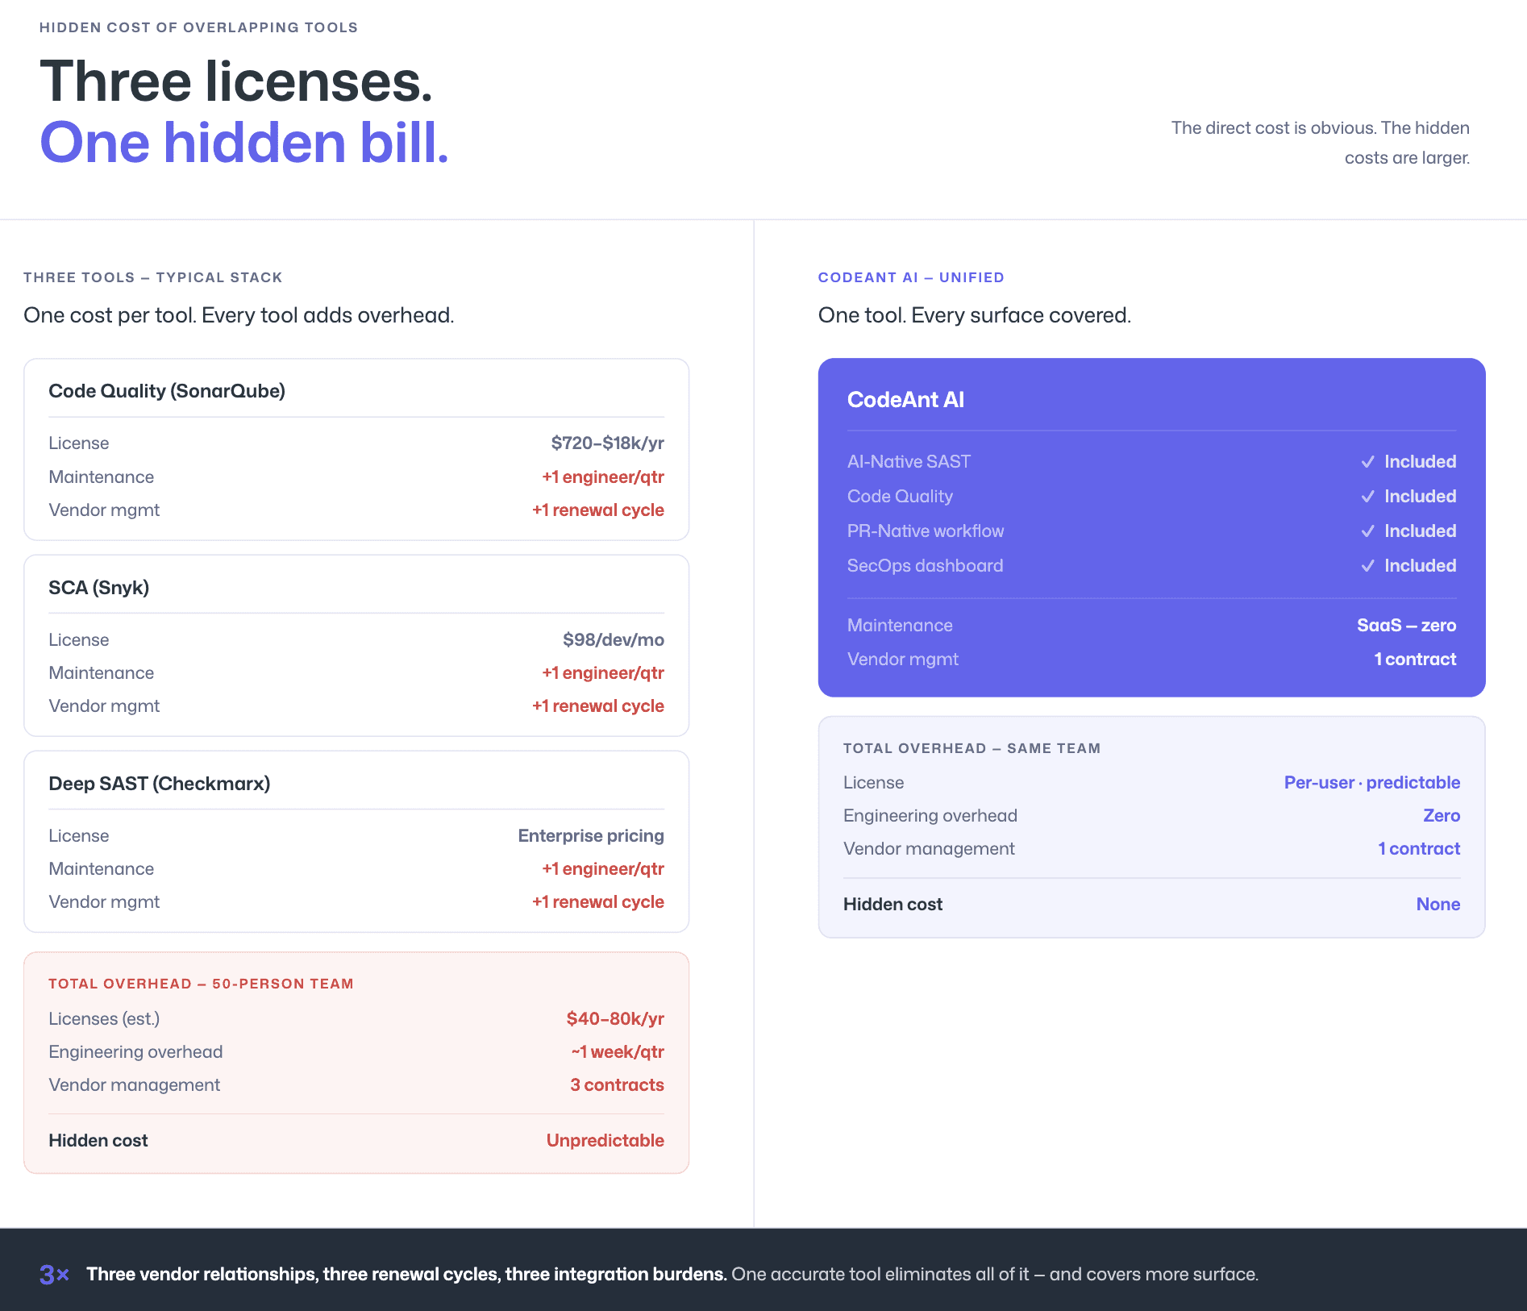The image size is (1527, 1311).
Task: Select the 'HIDDEN COST OF OVERLAPPING TOOLS' label
Action: [x=198, y=27]
